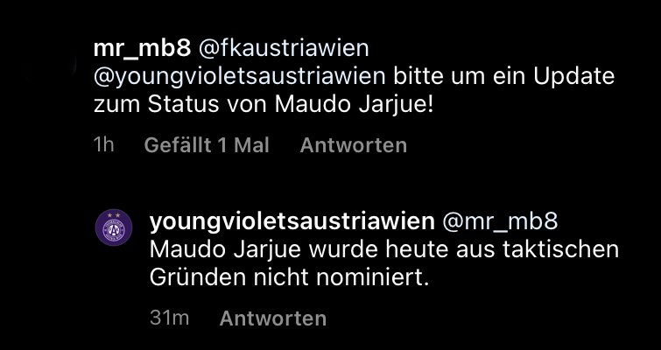Follow the @mr_mb8 mention in reply
661x350 pixels.
point(500,222)
